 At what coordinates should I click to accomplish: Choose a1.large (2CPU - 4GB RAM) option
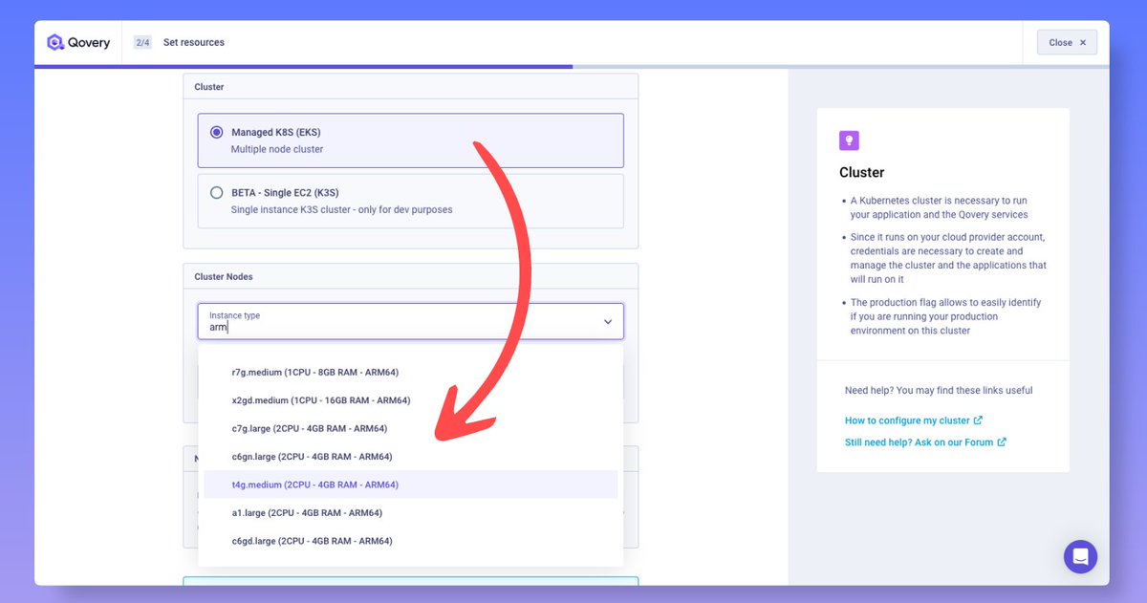[x=410, y=513]
